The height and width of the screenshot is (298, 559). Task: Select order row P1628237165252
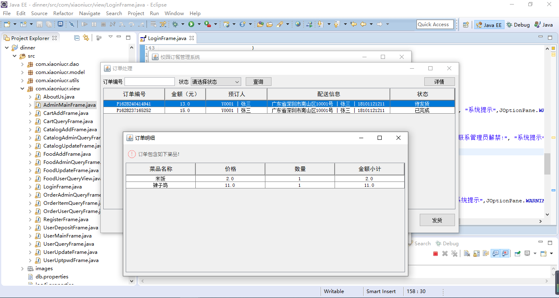click(x=279, y=110)
